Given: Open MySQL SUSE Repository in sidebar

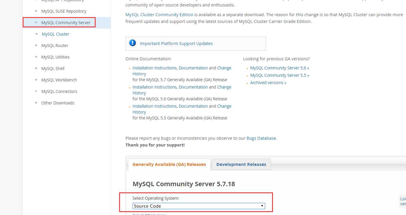Looking at the screenshot, I should pos(64,11).
